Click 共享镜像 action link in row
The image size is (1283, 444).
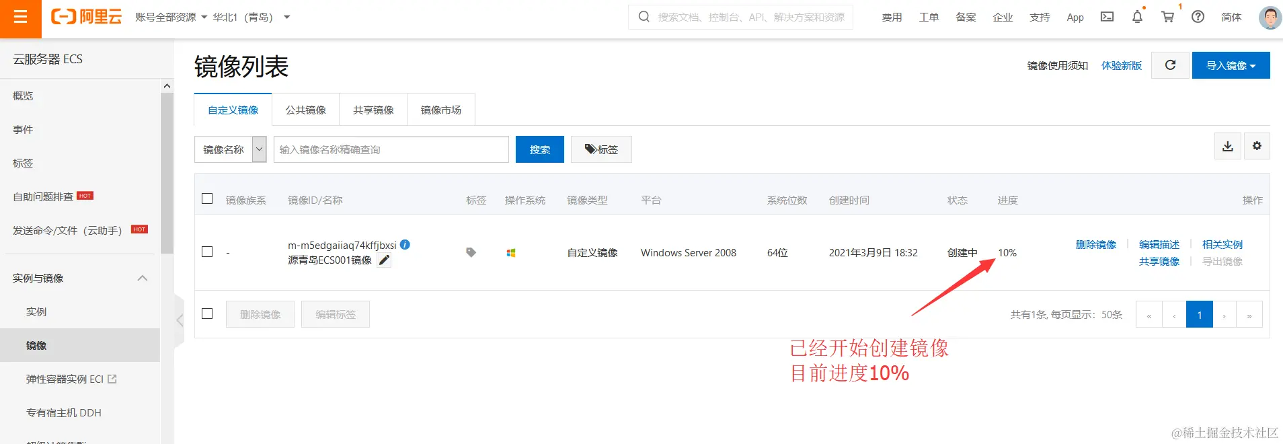tap(1159, 261)
